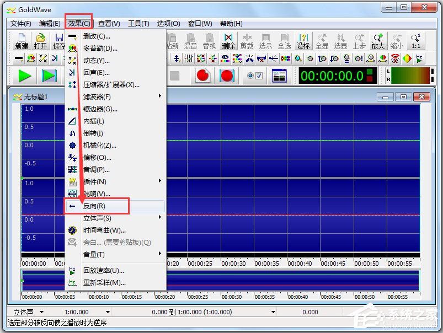Open the 1:00.000 length dropdown
The image size is (443, 333).
[x=108, y=312]
